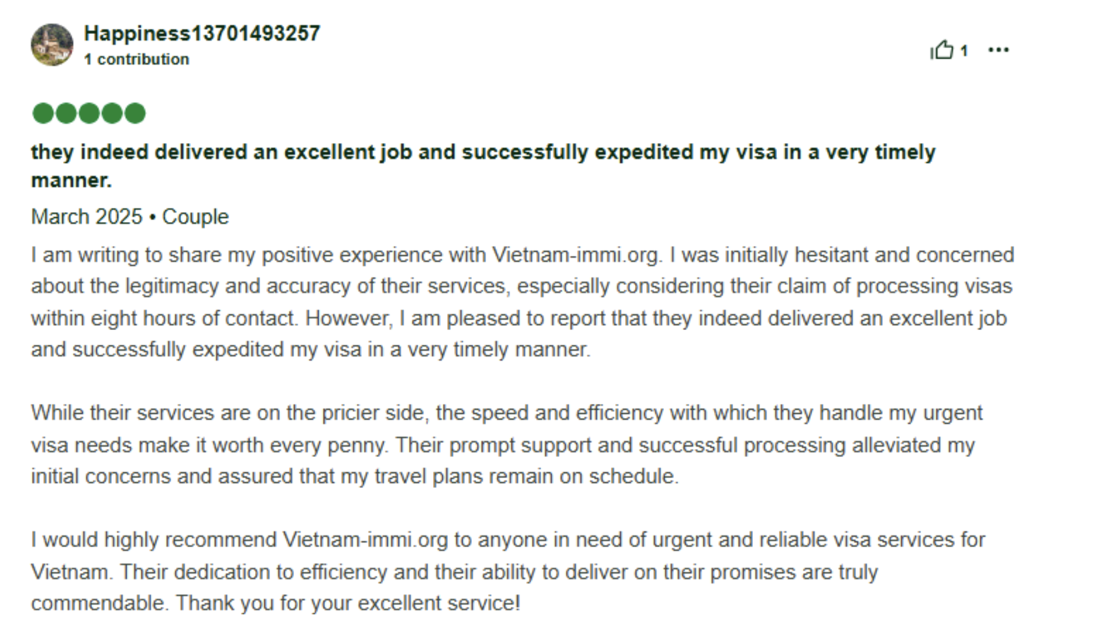Click the word "manner." in the title

click(x=72, y=181)
